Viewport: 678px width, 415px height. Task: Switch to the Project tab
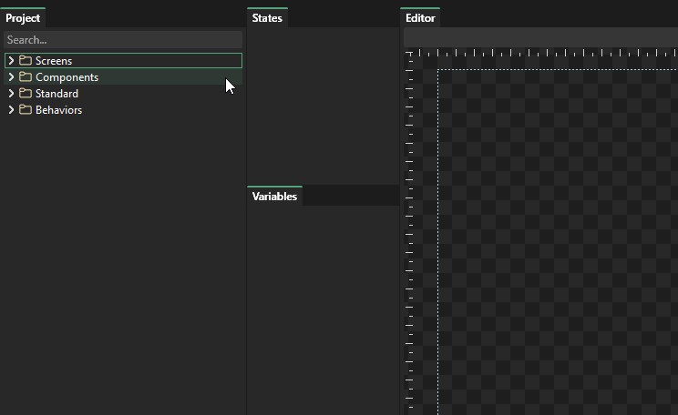pyautogui.click(x=23, y=18)
